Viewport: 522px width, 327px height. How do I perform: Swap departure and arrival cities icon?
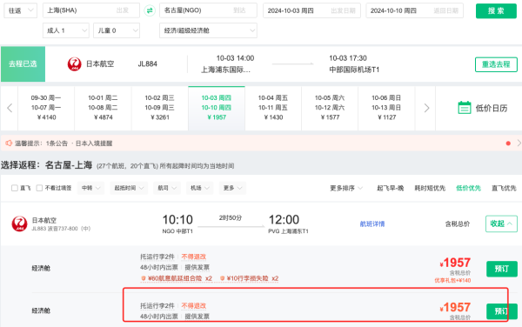click(x=150, y=10)
